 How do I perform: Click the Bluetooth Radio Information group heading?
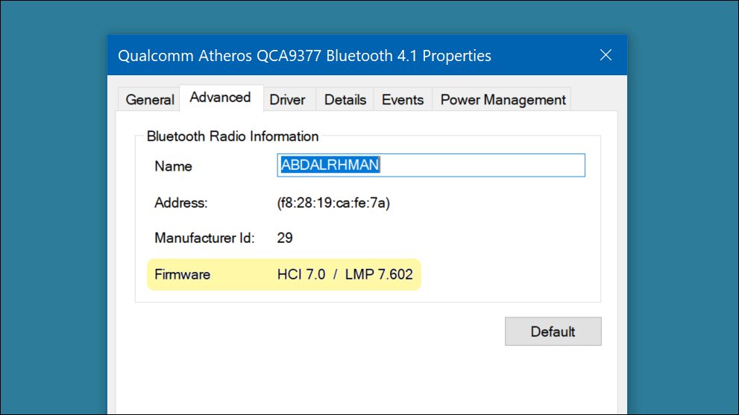[x=233, y=136]
